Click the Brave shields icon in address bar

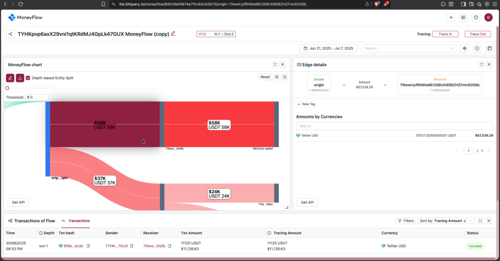click(377, 4)
